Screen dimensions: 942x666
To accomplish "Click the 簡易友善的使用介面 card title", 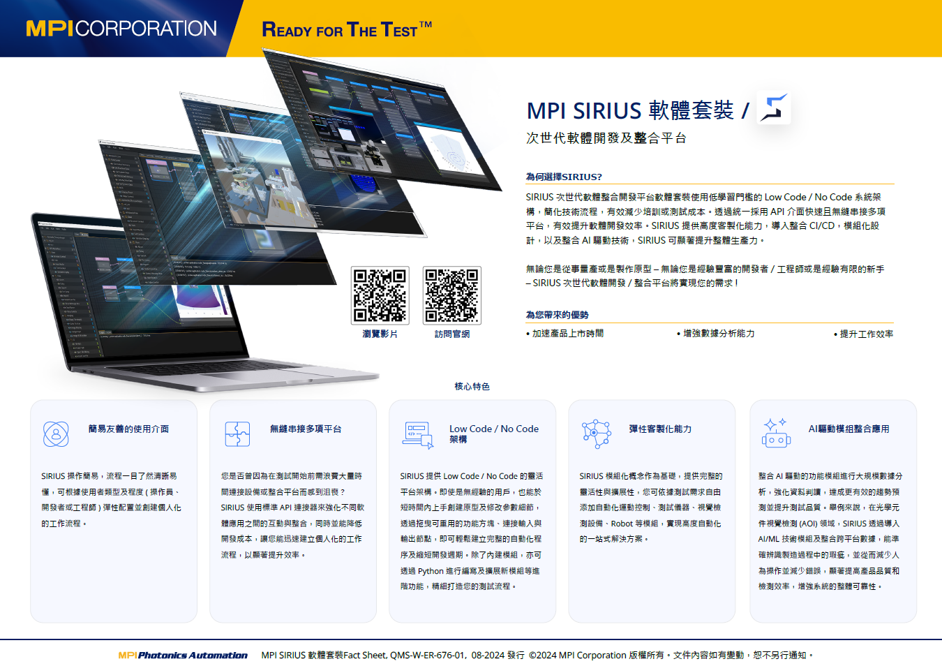I will (x=128, y=429).
